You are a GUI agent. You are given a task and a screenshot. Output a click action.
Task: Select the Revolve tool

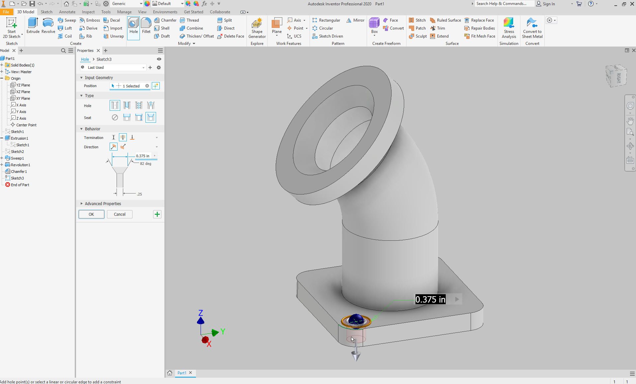pos(48,27)
